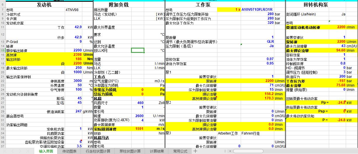
Task: Select the 工作压力差 value -197
Action: 337,81
